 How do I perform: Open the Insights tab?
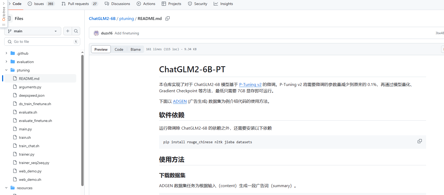223,4
